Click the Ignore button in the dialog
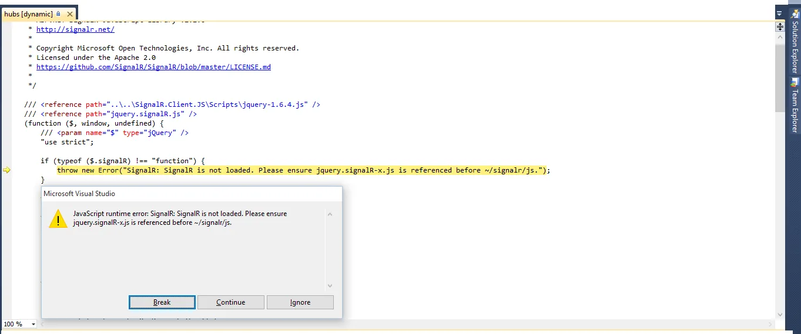 pos(300,302)
